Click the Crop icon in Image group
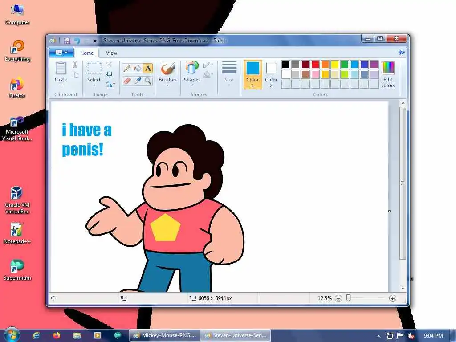This screenshot has height=342, width=456. point(109,65)
